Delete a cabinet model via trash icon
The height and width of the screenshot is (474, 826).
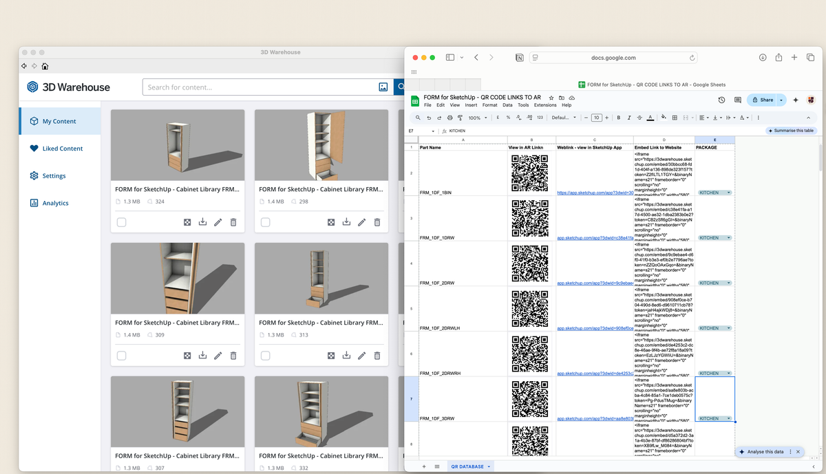pos(234,222)
